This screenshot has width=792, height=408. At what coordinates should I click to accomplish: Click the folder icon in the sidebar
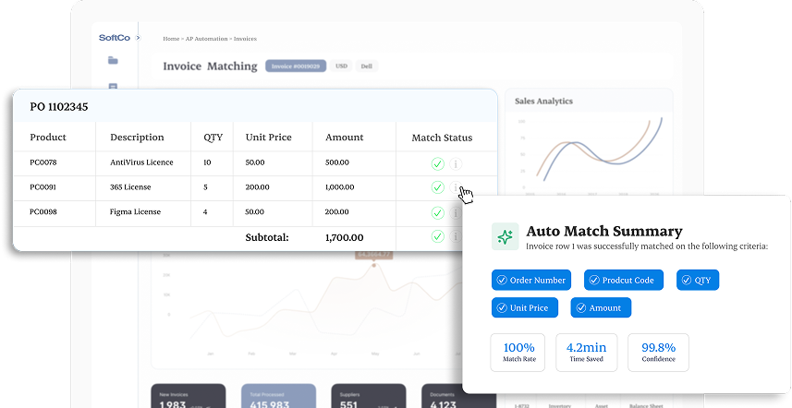pyautogui.click(x=113, y=61)
